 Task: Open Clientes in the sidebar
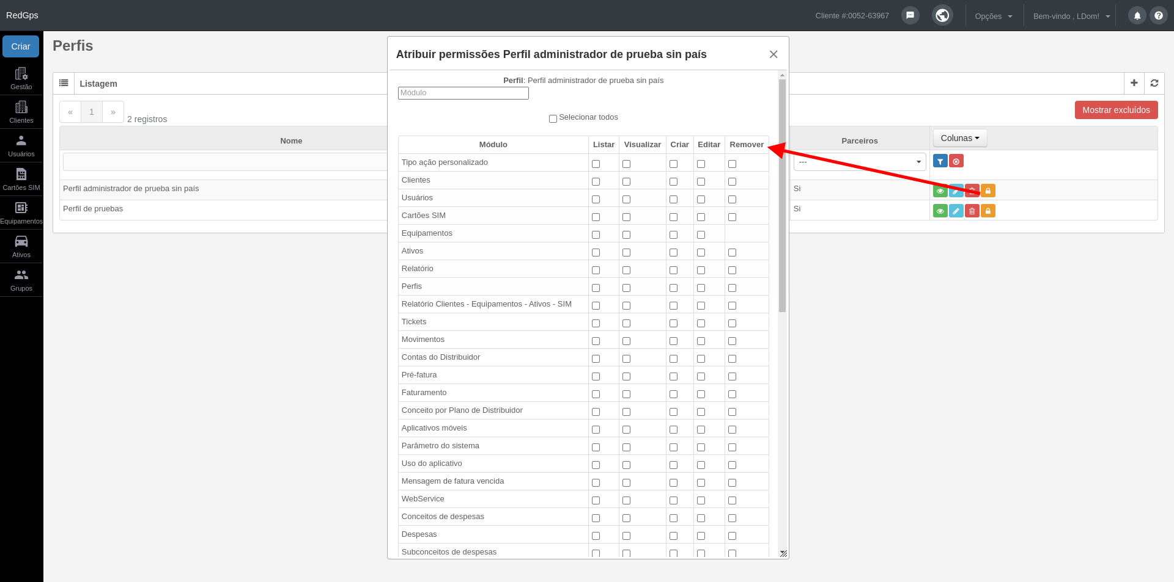(21, 112)
